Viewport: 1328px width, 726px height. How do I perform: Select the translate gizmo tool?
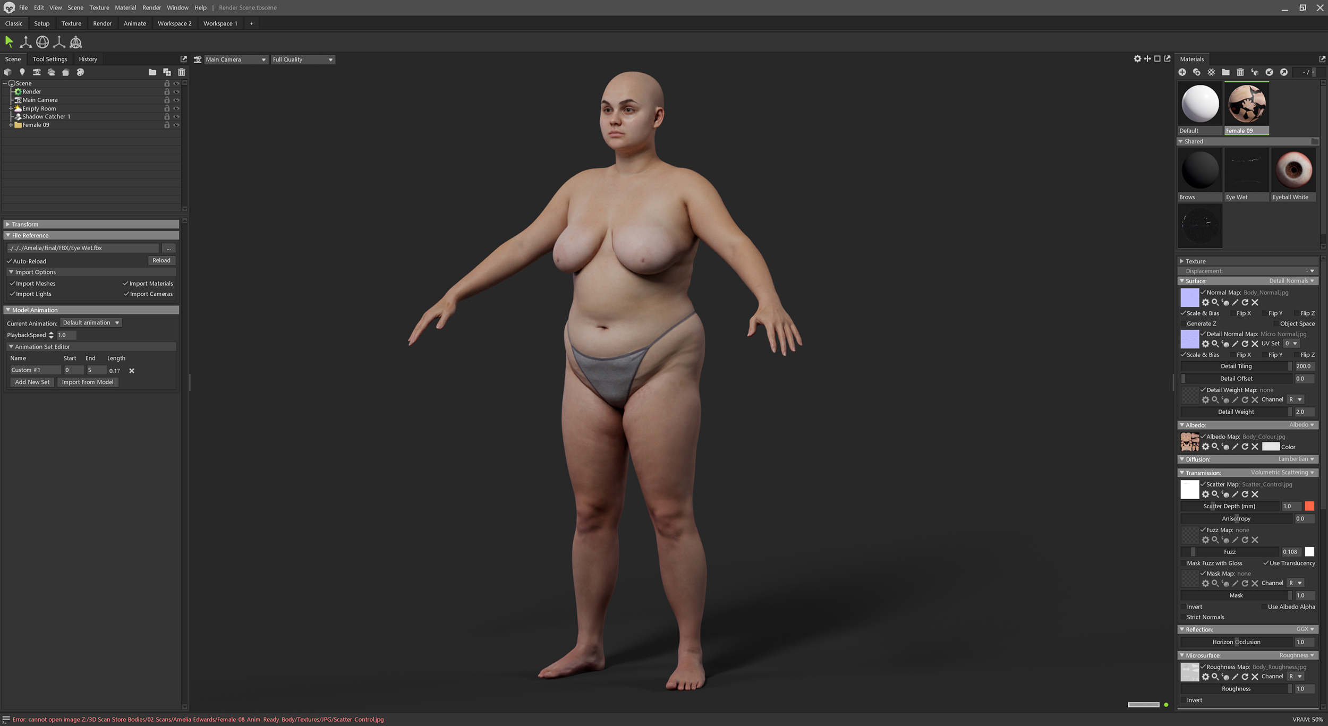[25, 42]
